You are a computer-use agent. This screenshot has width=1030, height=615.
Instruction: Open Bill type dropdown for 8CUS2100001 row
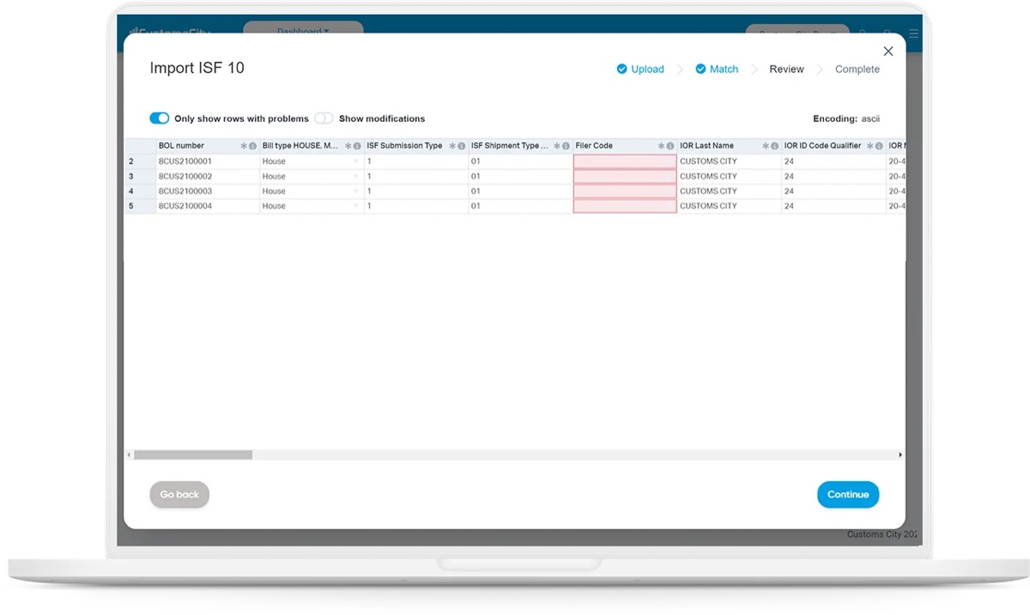tap(356, 161)
